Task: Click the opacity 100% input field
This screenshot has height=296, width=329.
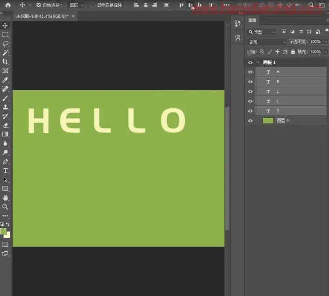Action: 315,41
